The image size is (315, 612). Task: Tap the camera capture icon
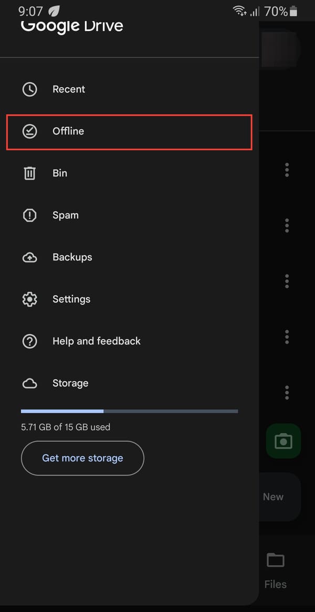[x=283, y=441]
